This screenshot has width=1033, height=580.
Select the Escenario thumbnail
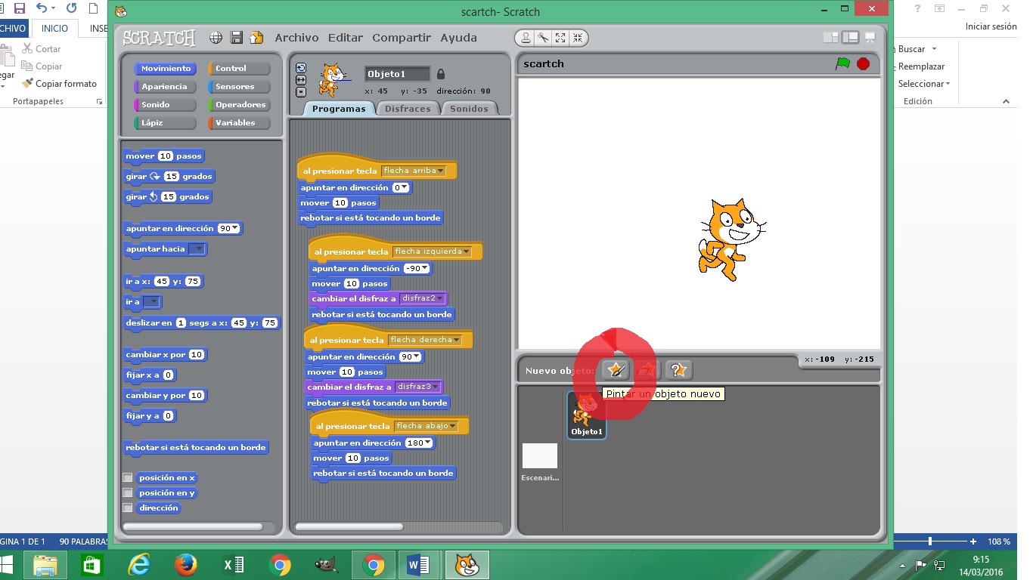click(540, 455)
